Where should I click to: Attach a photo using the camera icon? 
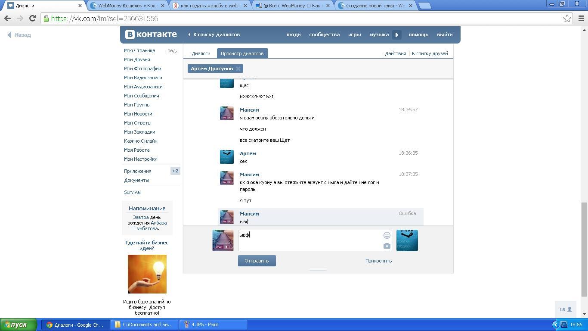387,246
